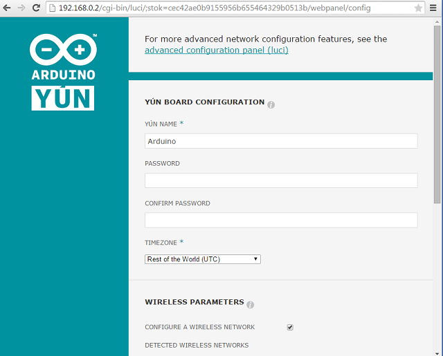This screenshot has height=356, width=443.
Task: Open the browser hamburger menu
Action: tap(433, 8)
